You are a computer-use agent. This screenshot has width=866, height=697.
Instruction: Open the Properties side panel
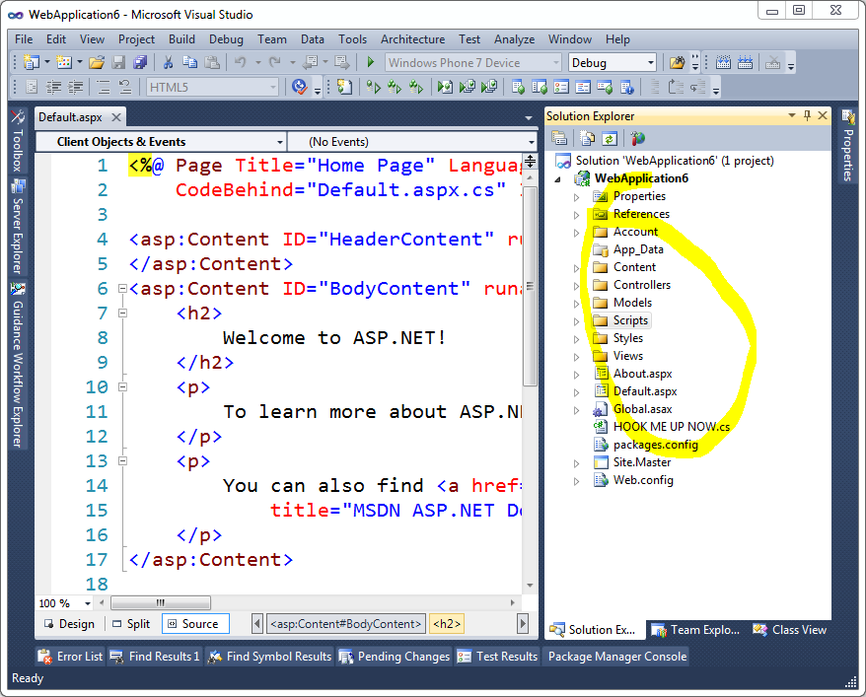coord(848,145)
